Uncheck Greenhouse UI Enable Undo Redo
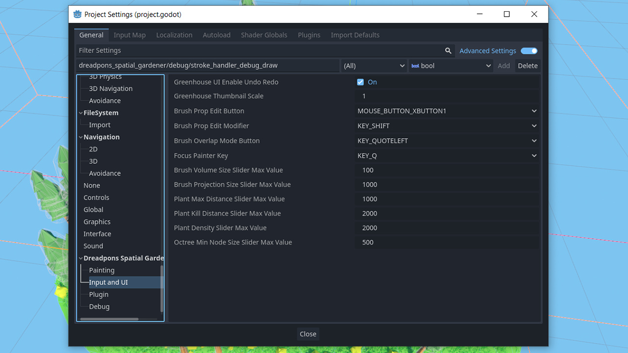This screenshot has height=353, width=628. point(361,82)
